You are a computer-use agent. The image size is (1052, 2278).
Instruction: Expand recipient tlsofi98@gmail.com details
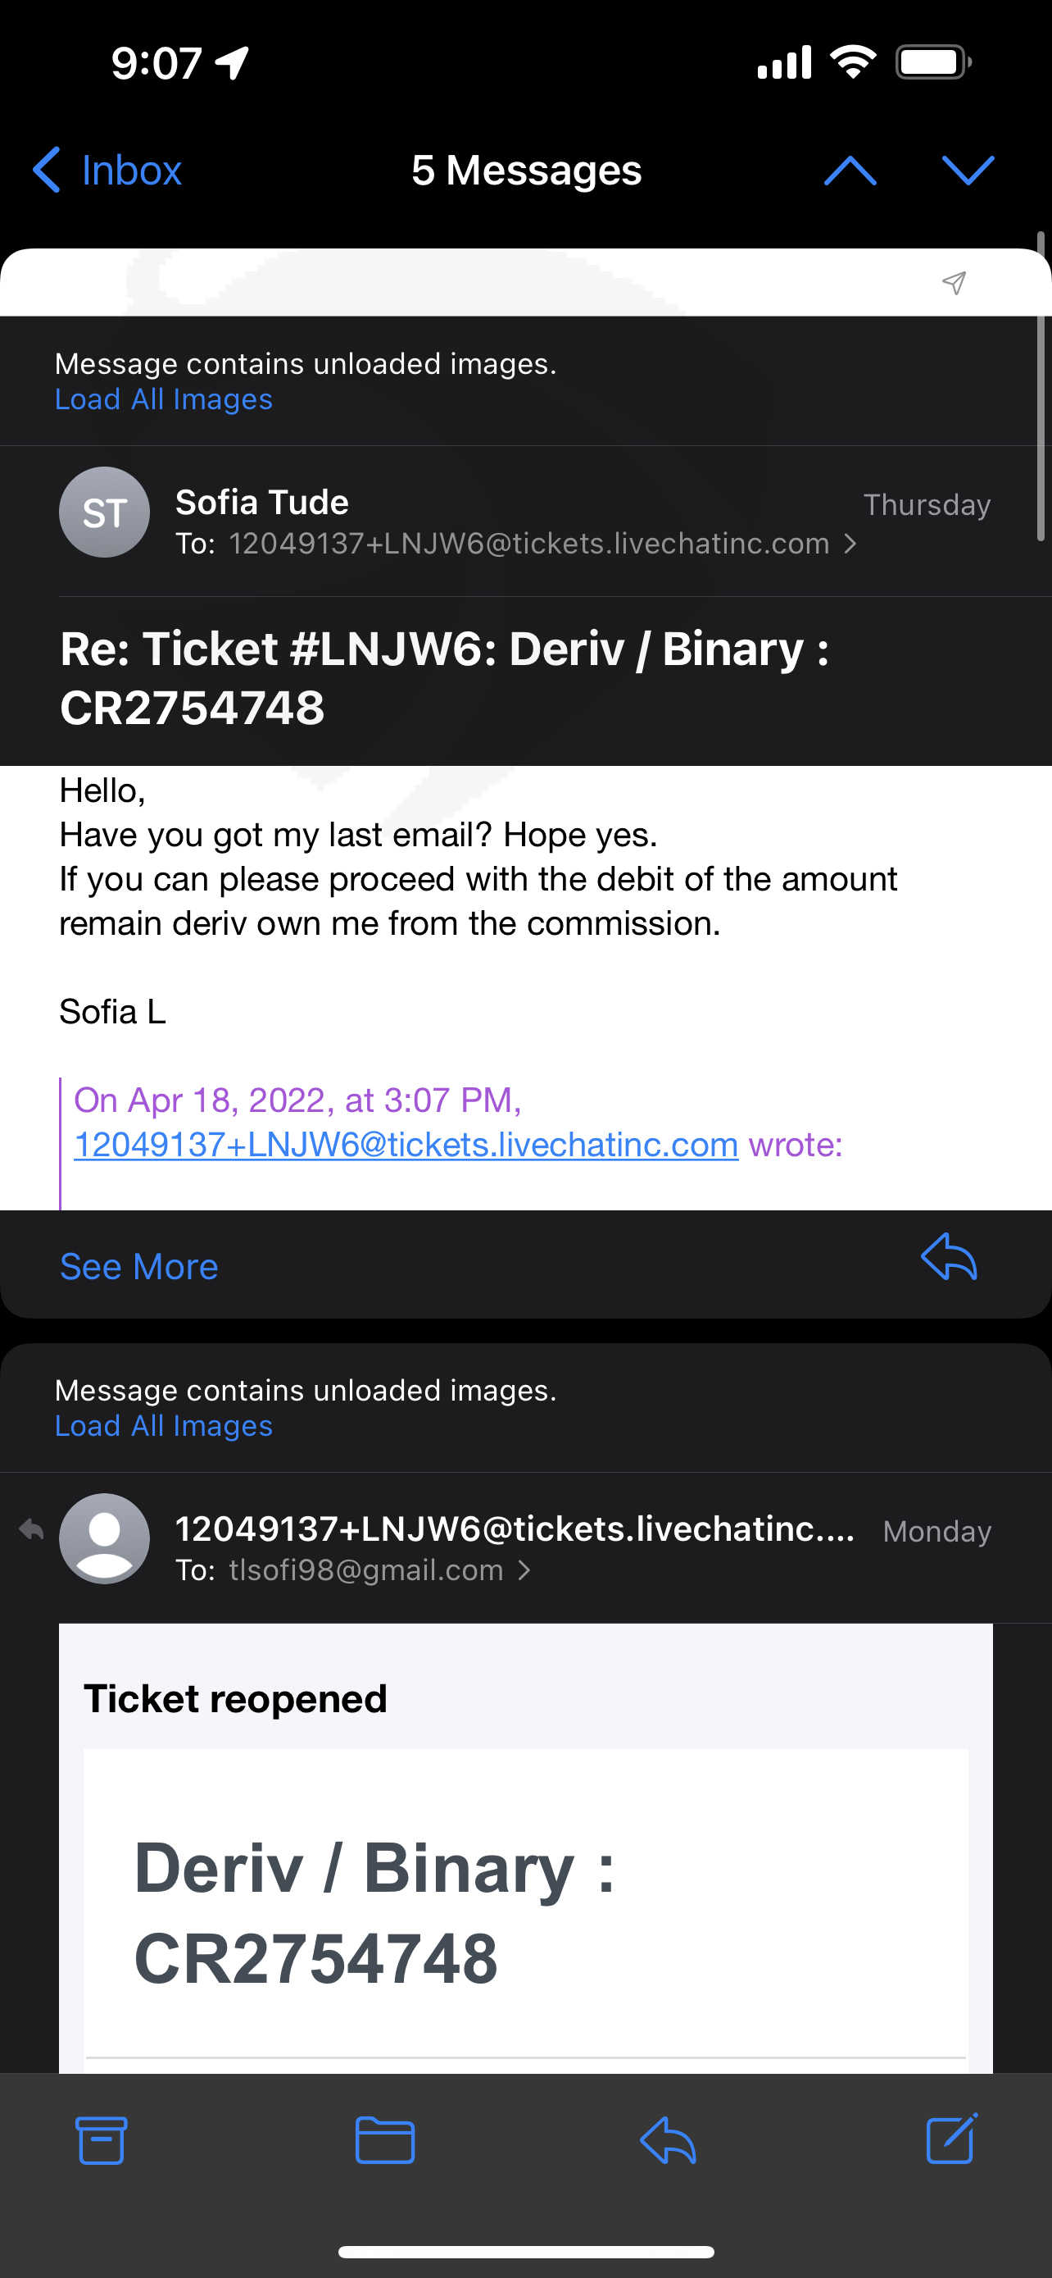click(x=524, y=1570)
